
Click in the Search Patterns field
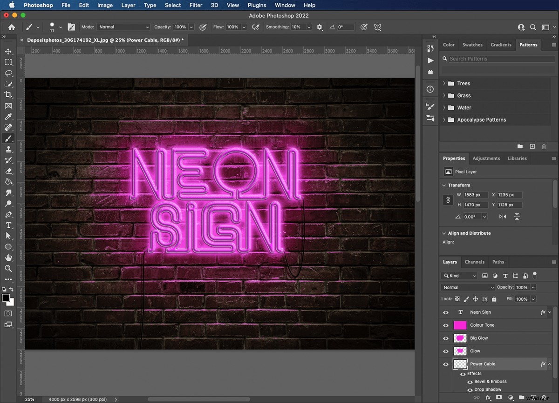click(x=498, y=59)
